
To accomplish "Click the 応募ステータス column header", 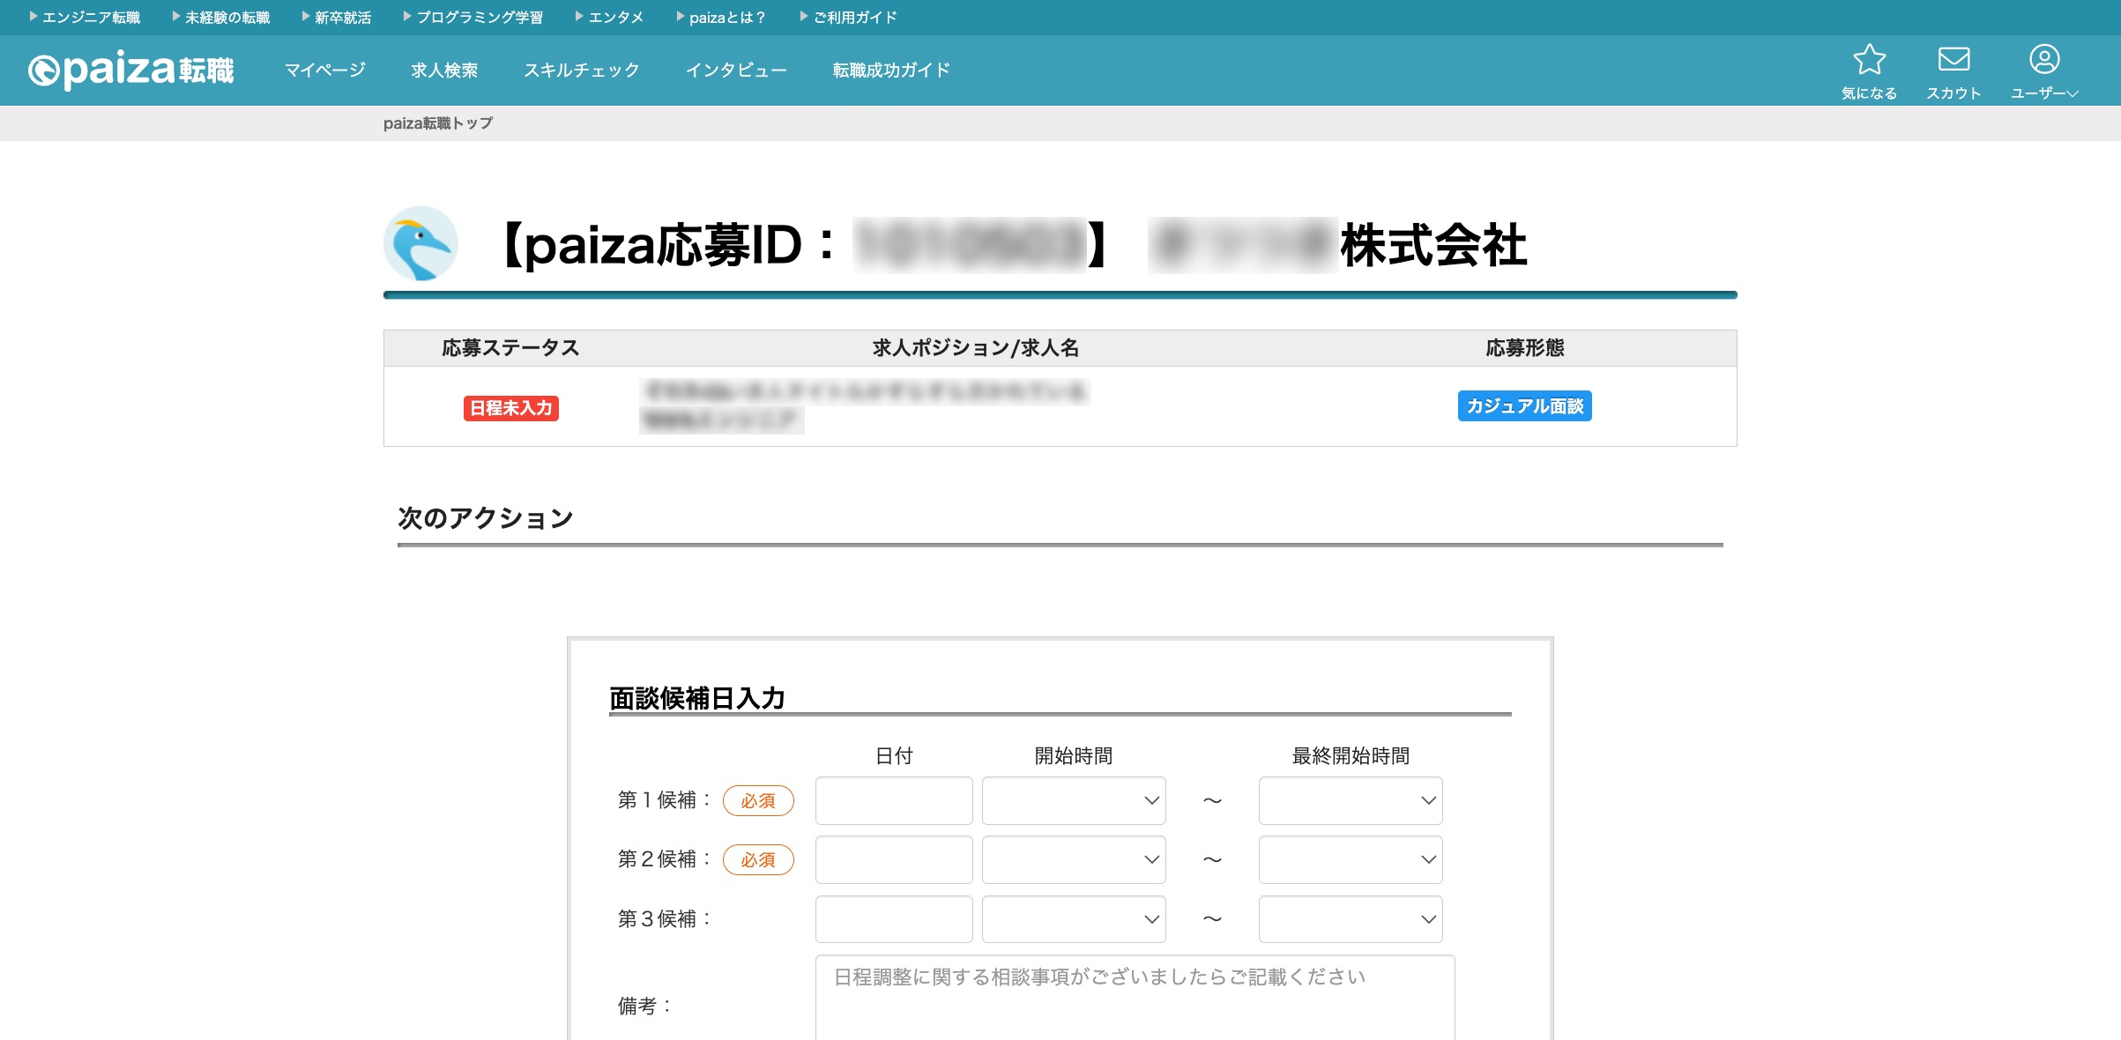I will 511,348.
